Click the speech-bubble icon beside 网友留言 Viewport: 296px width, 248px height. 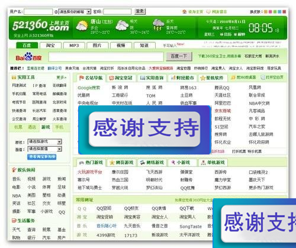[208, 12]
